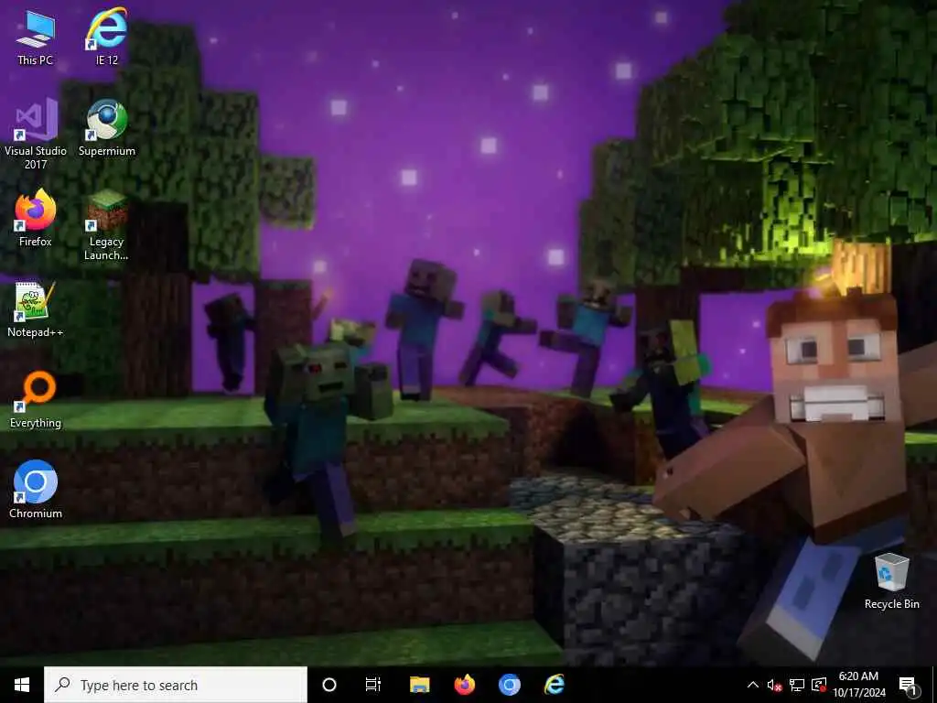Expand the hidden system tray icons

coord(753,685)
